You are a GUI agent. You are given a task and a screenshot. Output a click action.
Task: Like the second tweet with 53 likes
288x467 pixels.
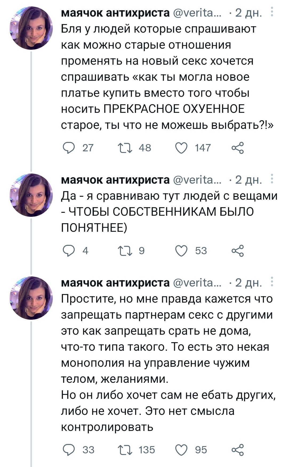181,251
